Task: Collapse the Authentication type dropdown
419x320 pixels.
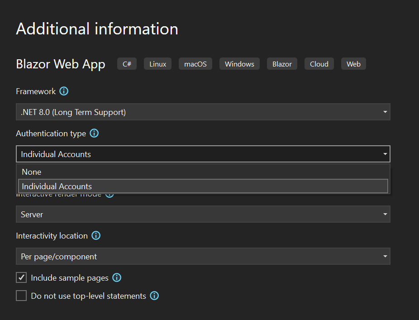Action: pos(203,154)
